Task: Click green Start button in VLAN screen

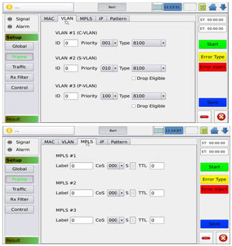Action: [213, 44]
